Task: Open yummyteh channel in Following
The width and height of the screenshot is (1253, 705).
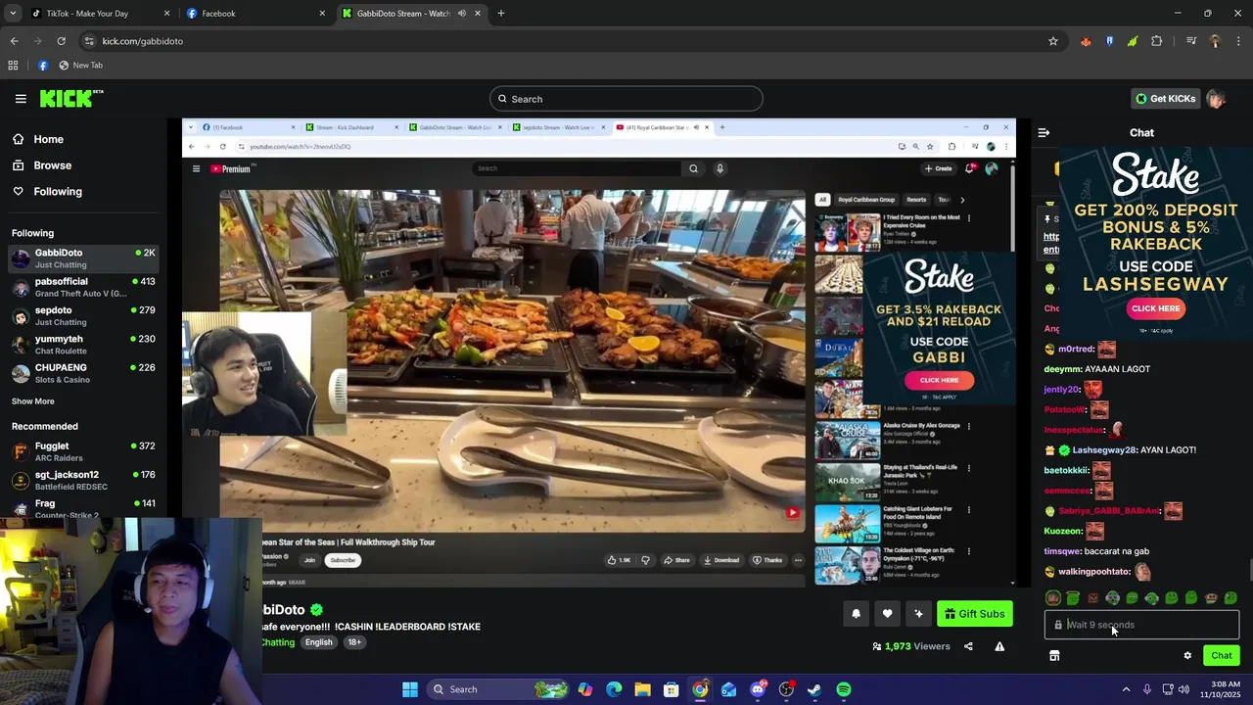Action: (x=83, y=345)
